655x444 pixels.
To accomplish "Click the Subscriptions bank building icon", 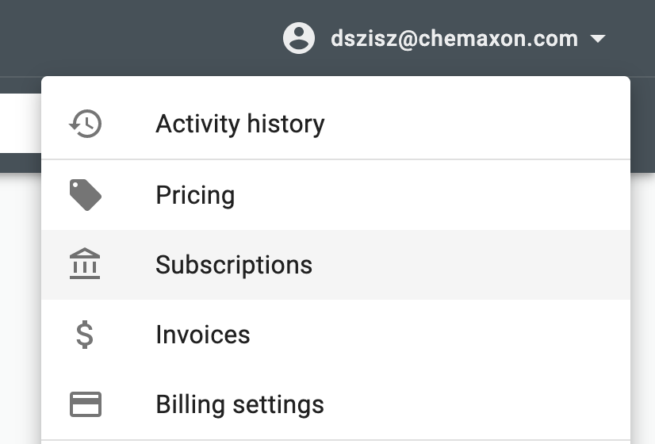I will 85,264.
